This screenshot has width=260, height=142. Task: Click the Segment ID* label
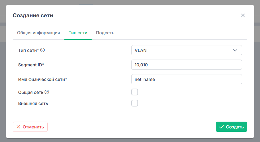[31, 65]
